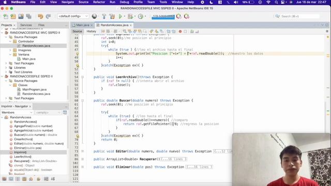
Task: Toggle Show Inherited Members in Navigator
Action: 4,179
